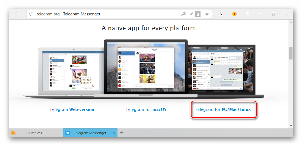Click the rocket turbo mode icon
Screen dimensions: 302x146
(x=191, y=14)
